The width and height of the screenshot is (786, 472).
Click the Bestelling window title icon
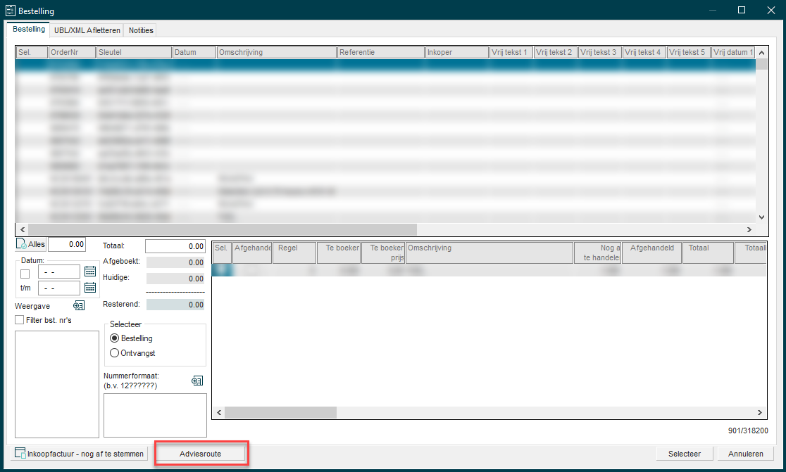(10, 11)
